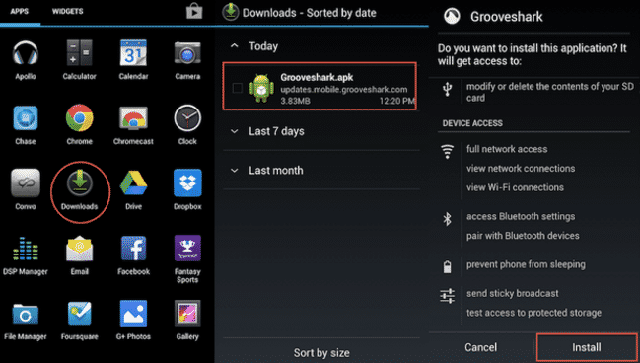The image size is (640, 363).
Task: Tap the battery permission icon
Action: [448, 267]
